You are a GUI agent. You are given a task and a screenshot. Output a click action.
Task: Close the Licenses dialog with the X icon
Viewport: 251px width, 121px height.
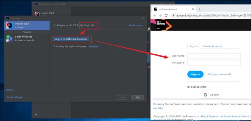142,18
